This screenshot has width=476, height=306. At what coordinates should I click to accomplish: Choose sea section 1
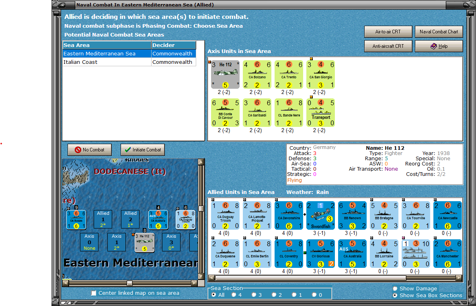coord(294,295)
